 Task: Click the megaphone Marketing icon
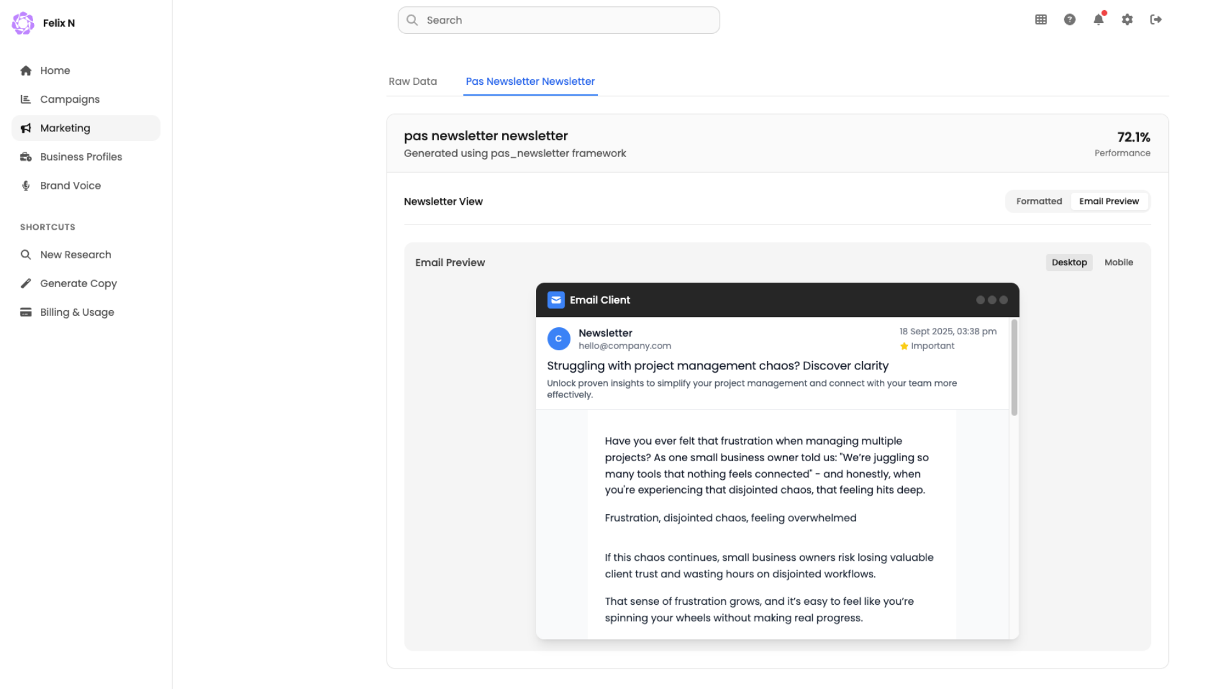pyautogui.click(x=26, y=128)
